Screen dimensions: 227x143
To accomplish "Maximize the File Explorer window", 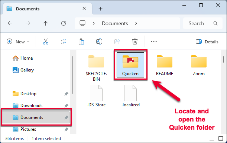I will (201, 5).
